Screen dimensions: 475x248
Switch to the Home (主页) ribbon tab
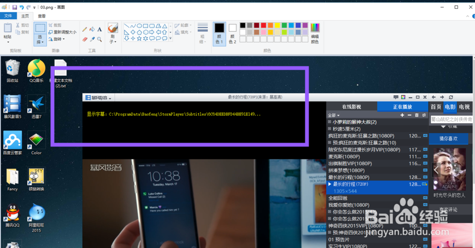point(25,16)
